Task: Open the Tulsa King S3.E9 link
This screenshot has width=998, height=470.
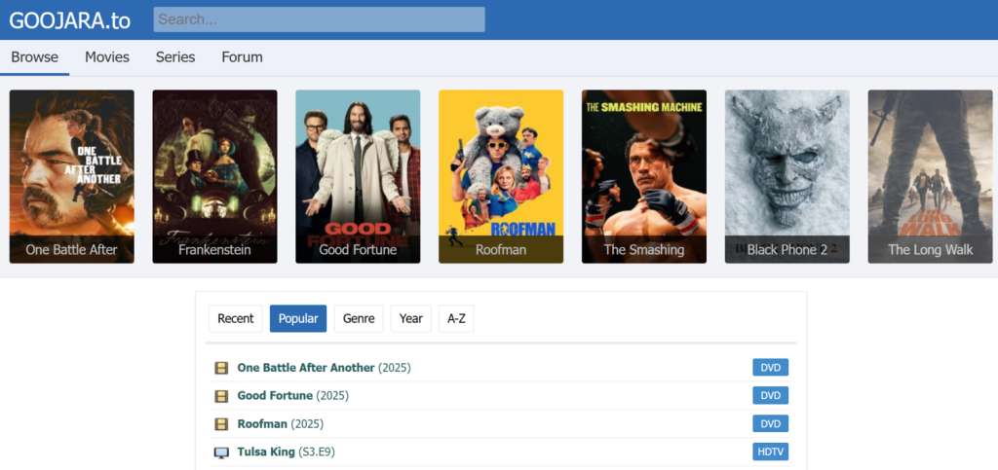Action: [287, 452]
